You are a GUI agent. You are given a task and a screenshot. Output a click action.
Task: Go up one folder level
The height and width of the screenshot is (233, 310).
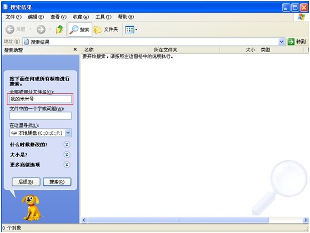pos(59,29)
